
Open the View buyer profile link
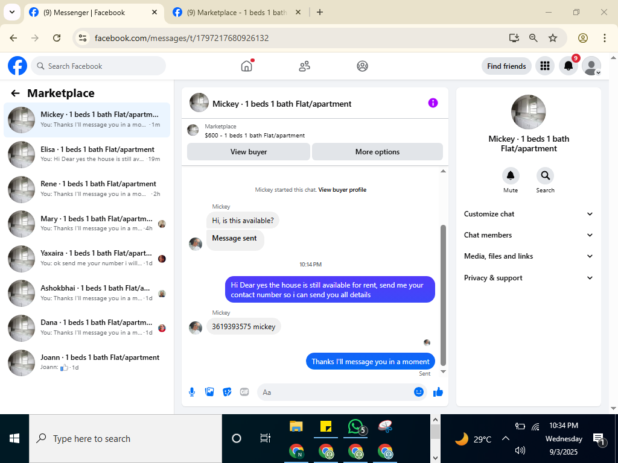pos(342,190)
